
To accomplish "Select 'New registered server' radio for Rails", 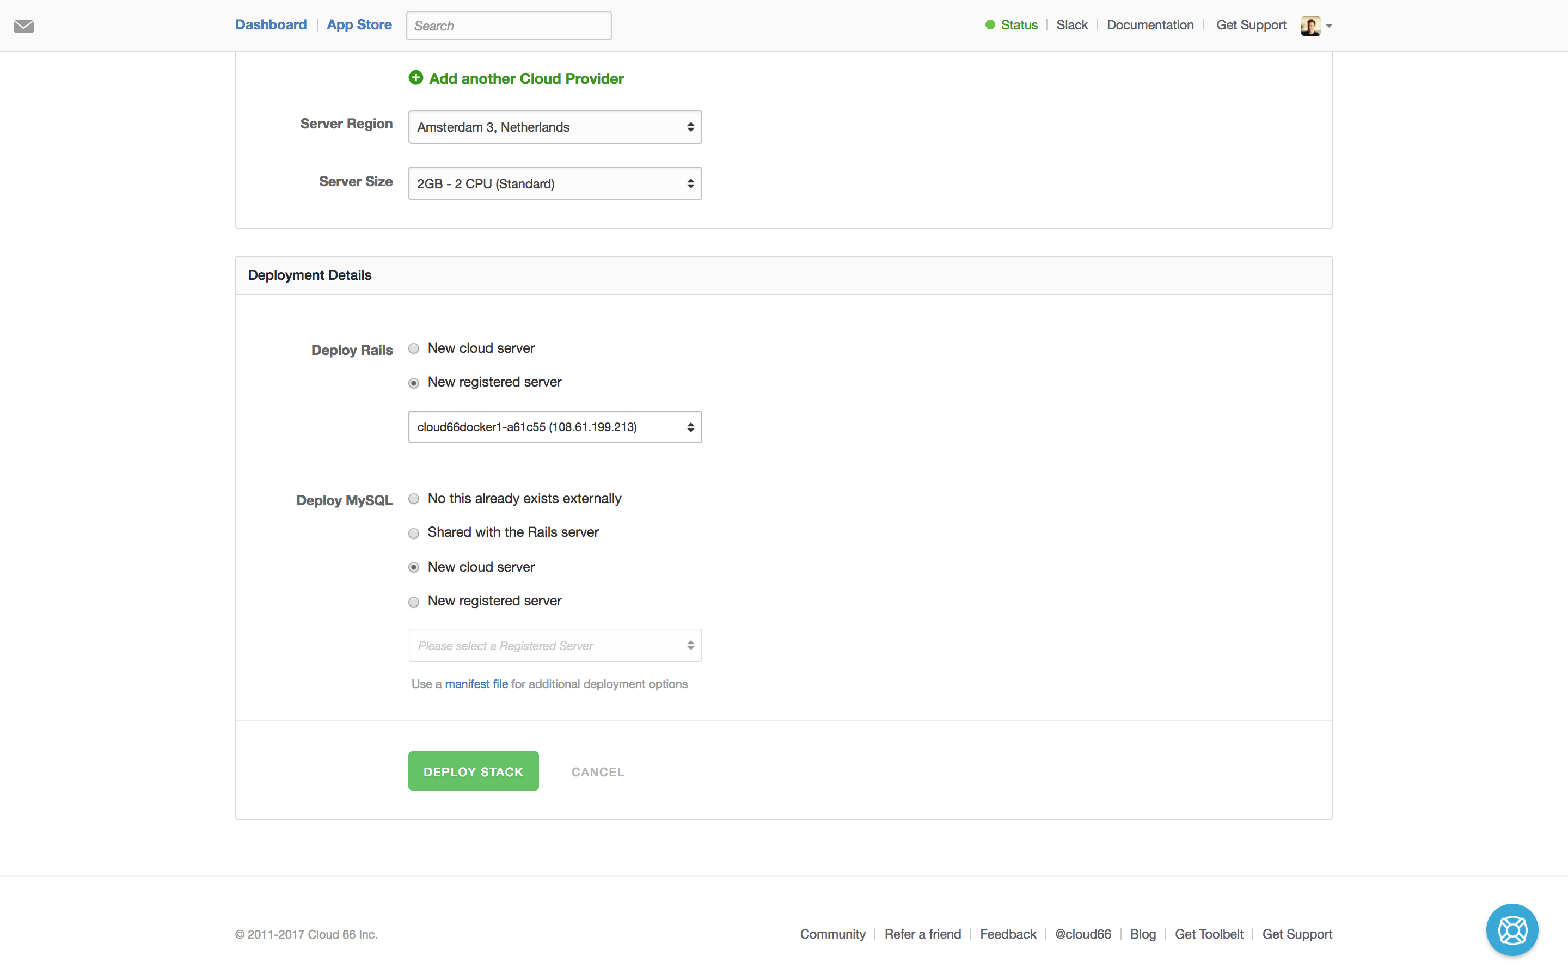I will pyautogui.click(x=413, y=382).
